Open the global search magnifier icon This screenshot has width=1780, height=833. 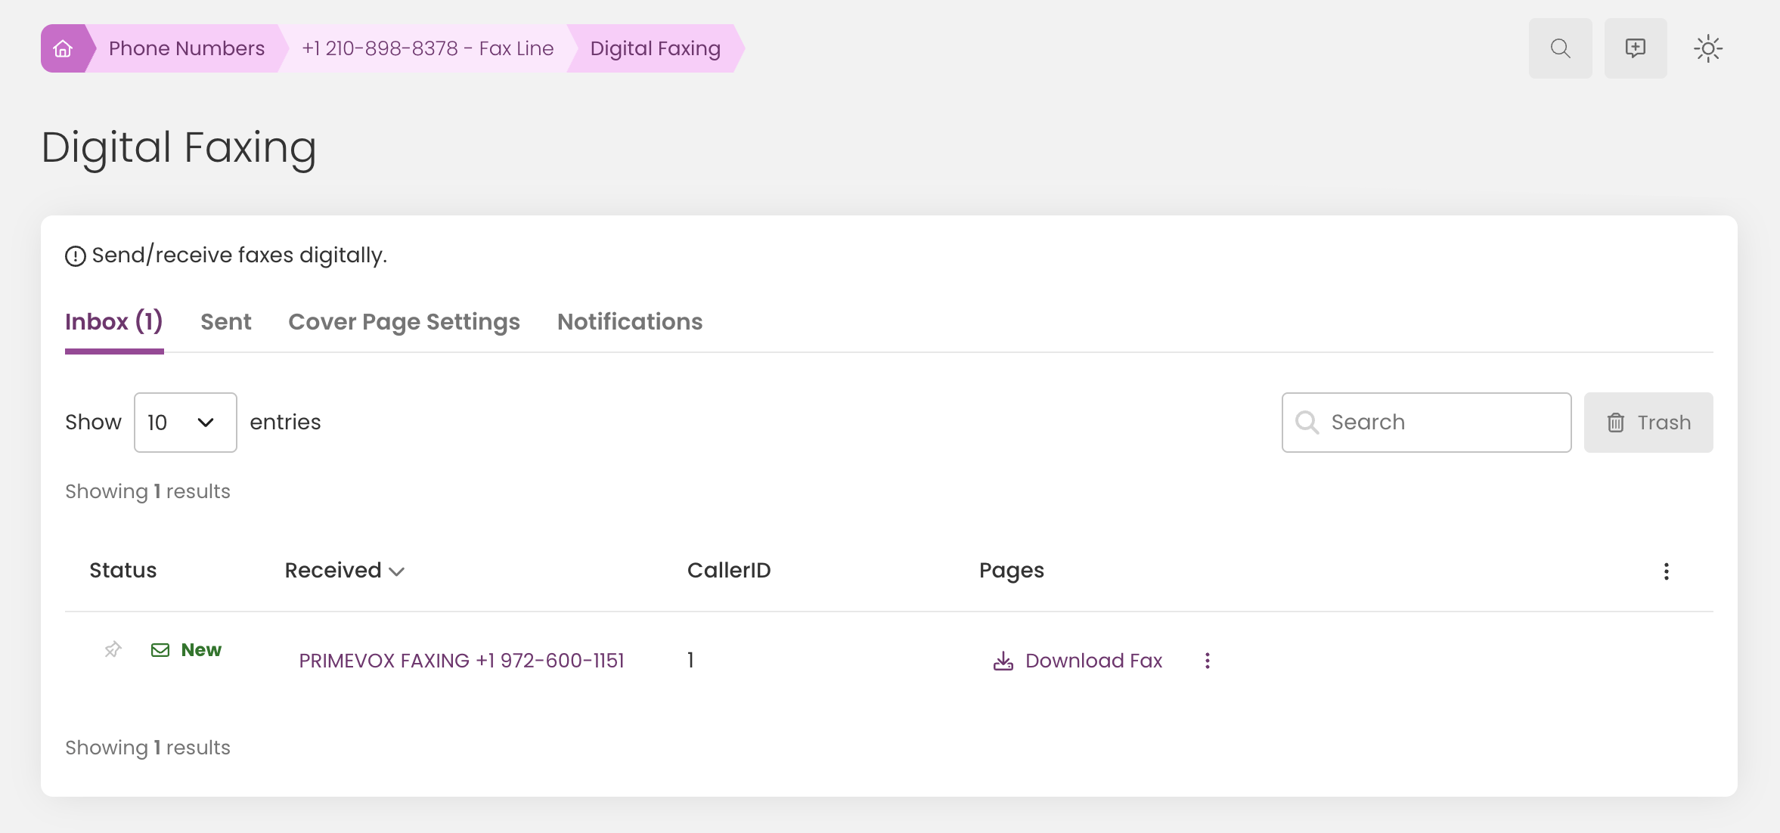click(1559, 48)
